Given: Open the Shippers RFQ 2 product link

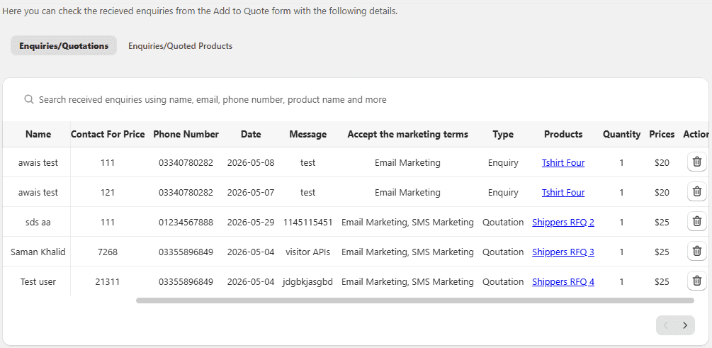Looking at the screenshot, I should coord(563,222).
